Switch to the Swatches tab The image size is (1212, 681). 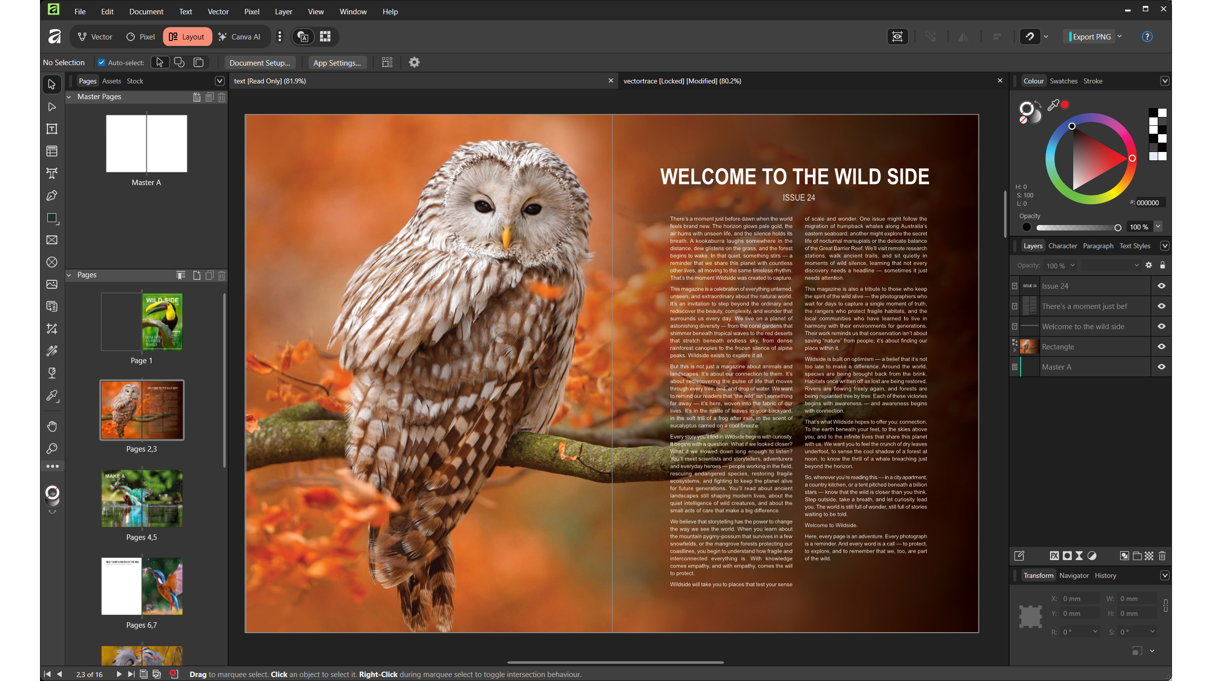tap(1064, 80)
